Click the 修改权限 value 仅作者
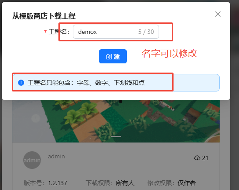Image resolution: width=239 pixels, height=190 pixels. (187, 183)
